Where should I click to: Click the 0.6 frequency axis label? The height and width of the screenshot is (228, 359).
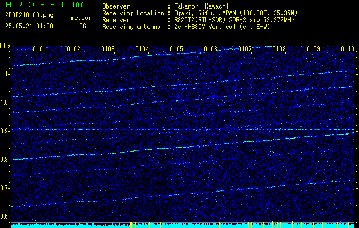[x=5, y=217]
